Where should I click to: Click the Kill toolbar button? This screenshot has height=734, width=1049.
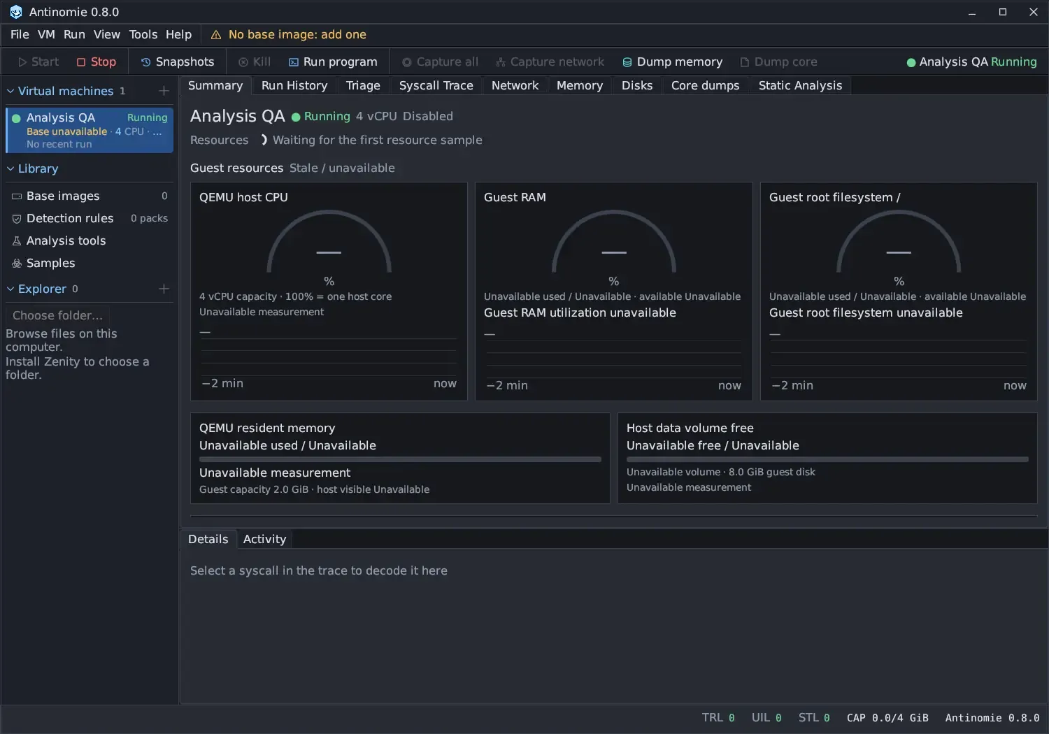pos(255,62)
